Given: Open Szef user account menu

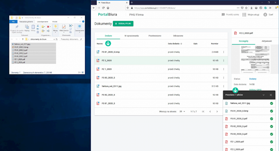Looking at the screenshot, I should pos(268,15).
